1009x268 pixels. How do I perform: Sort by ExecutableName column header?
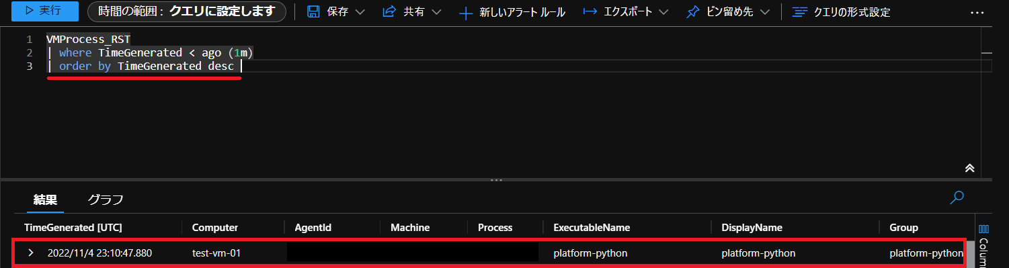[592, 227]
